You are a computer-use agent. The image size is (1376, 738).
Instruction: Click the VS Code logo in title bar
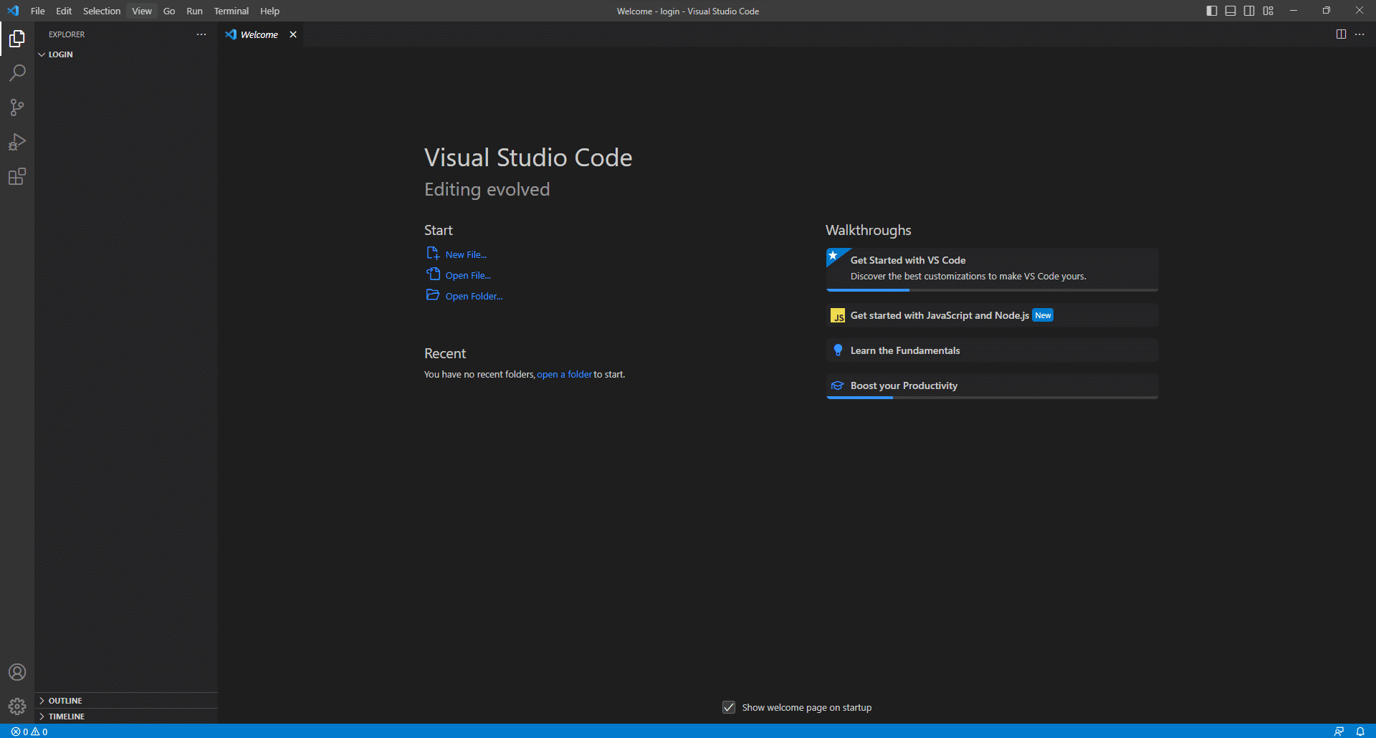pyautogui.click(x=13, y=11)
